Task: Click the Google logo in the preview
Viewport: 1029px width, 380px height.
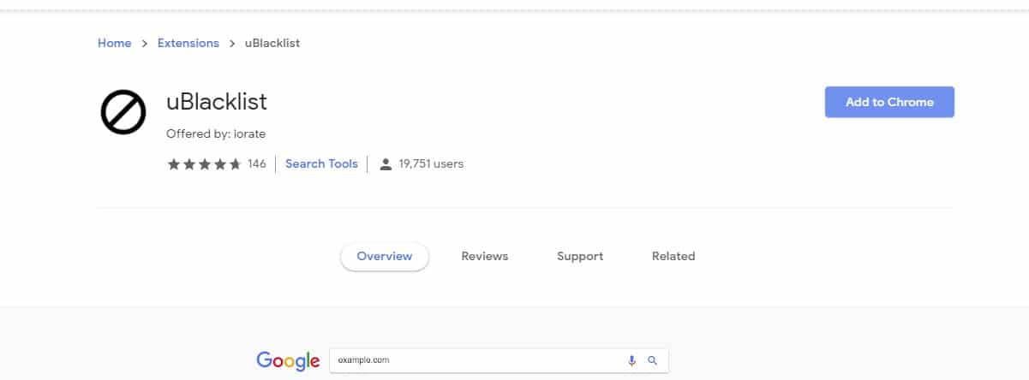Action: 287,360
